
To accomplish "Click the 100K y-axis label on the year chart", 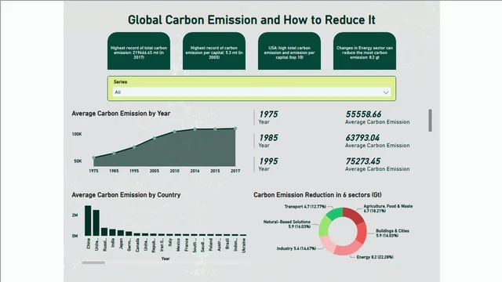I will pyautogui.click(x=77, y=134).
